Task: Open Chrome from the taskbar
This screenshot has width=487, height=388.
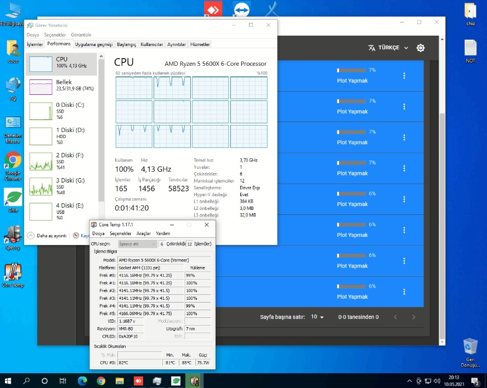Action: 101,381
